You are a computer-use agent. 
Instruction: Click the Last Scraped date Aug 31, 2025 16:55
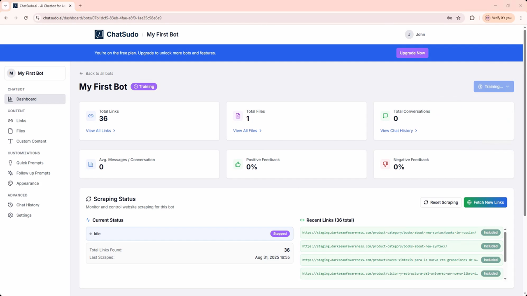pyautogui.click(x=272, y=257)
